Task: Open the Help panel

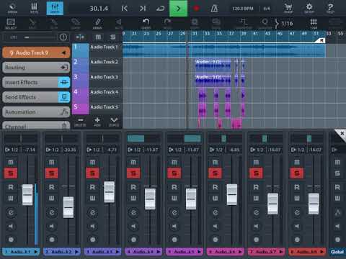Action: [x=330, y=8]
